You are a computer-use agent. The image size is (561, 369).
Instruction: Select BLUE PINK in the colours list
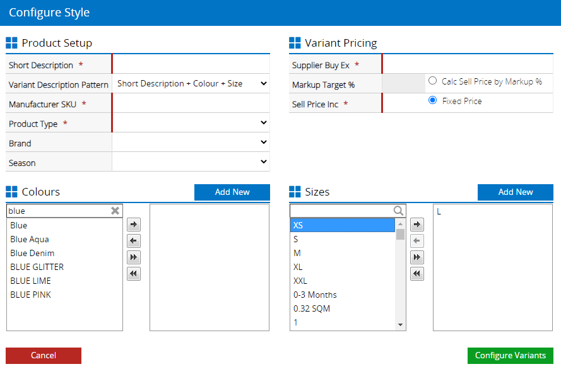64,295
